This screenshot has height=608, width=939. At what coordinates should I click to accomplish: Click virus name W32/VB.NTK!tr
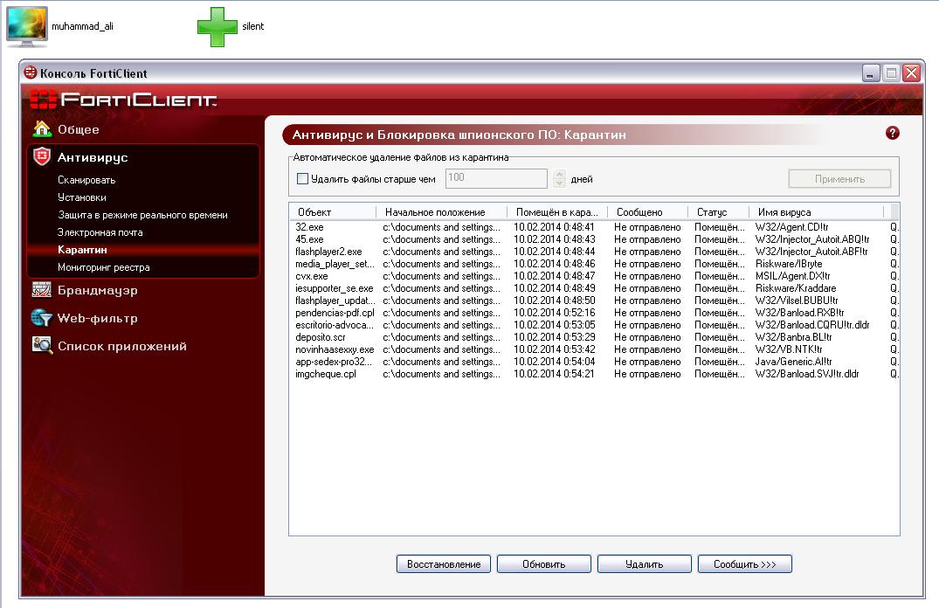[x=789, y=349]
